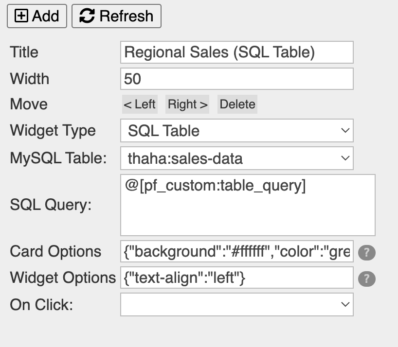Screen dimensions: 398x347
Task: Click the On Click label
Action: [x=41, y=305]
